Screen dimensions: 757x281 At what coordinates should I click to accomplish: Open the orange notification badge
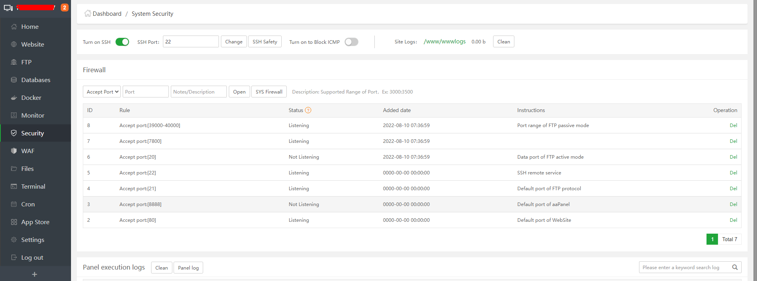65,7
